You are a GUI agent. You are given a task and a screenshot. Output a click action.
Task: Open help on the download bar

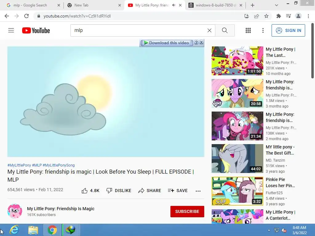point(196,42)
